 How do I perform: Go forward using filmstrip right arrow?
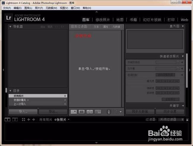coord(34,119)
